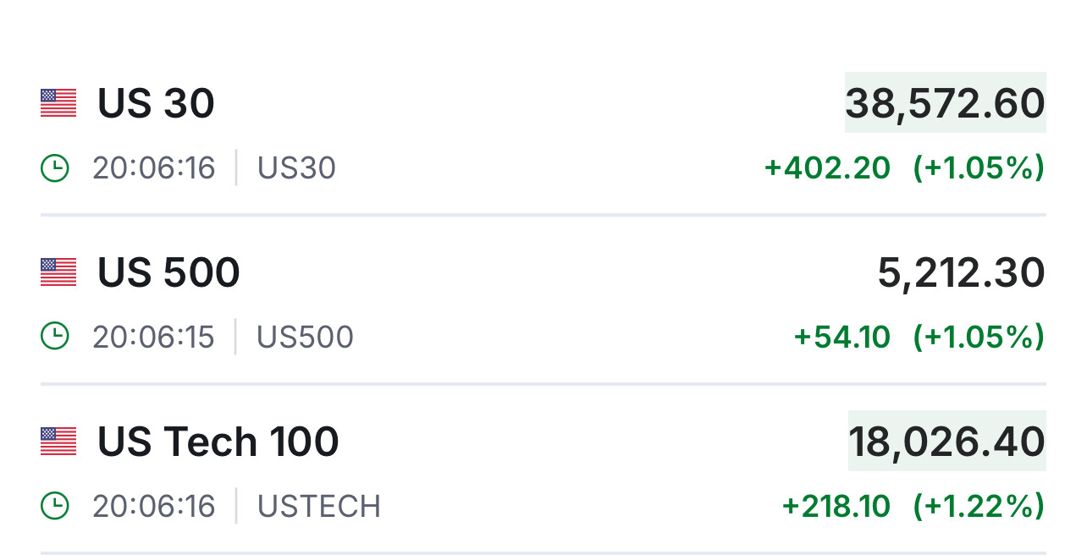
Task: Click the clock icon in the US 500 row
Action: 55,337
